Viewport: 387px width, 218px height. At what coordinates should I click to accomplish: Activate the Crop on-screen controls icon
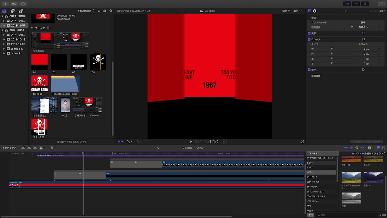pos(364,39)
